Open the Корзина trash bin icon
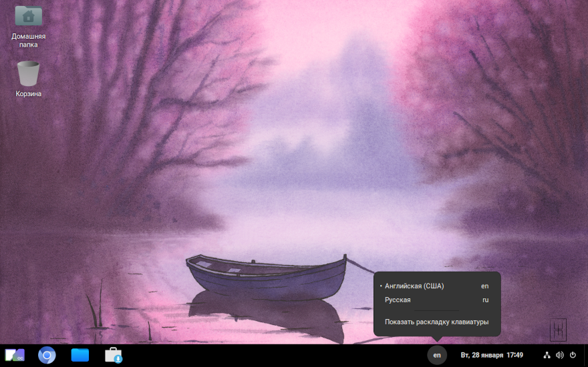Image resolution: width=588 pixels, height=367 pixels. [28, 73]
